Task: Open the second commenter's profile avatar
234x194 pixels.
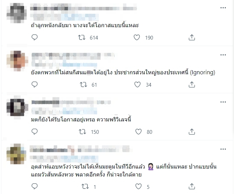Action: pos(17,61)
